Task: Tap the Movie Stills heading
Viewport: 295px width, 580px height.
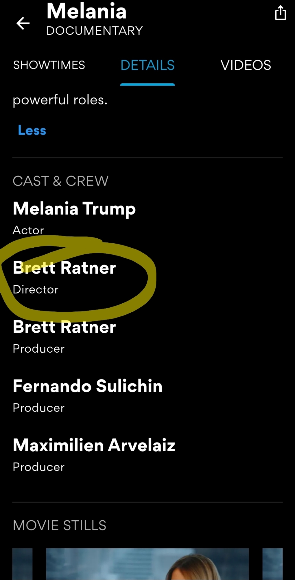Action: pos(60,525)
